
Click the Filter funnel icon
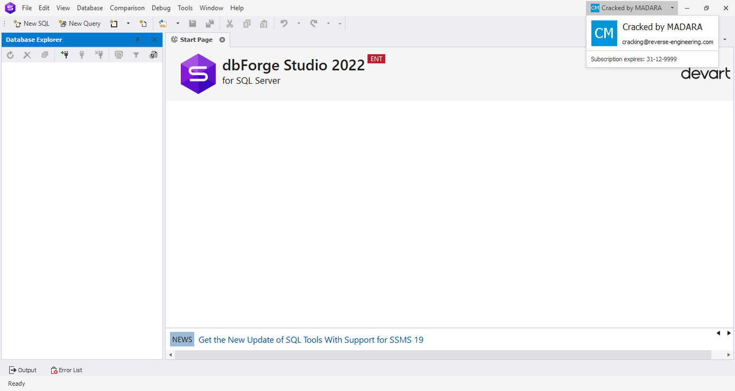coord(136,55)
